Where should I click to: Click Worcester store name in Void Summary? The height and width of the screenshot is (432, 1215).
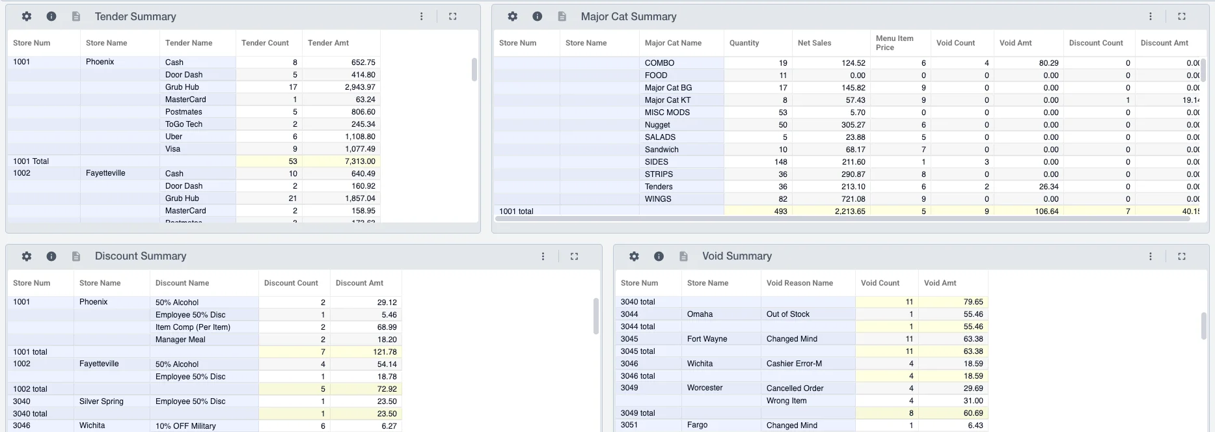pyautogui.click(x=705, y=388)
